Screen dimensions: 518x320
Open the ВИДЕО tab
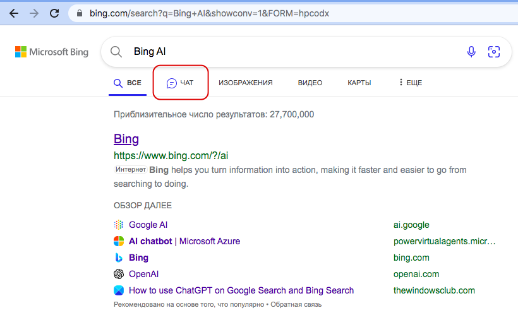point(310,83)
